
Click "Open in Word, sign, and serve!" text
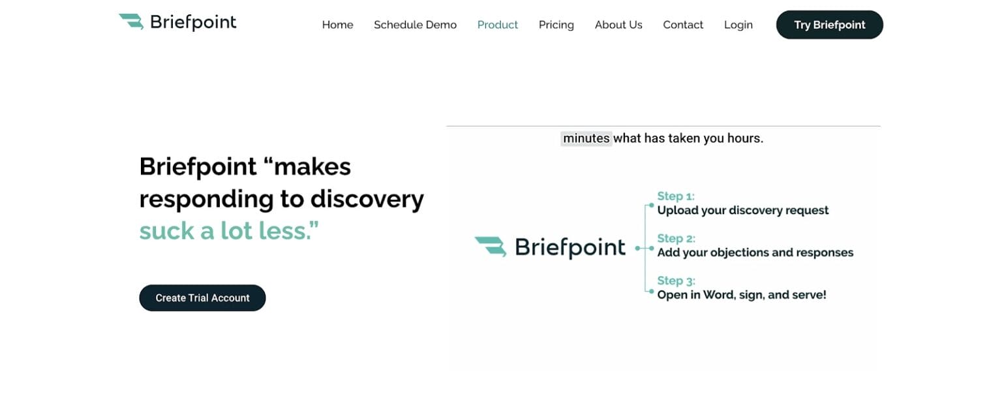pos(742,295)
